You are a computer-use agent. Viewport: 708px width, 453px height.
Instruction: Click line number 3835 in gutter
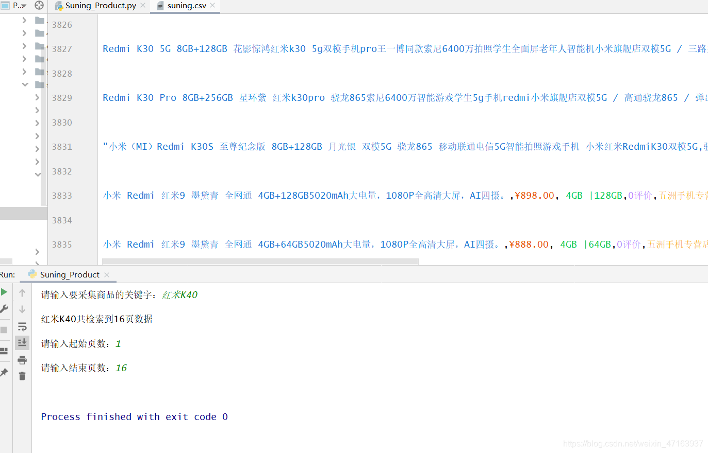62,245
